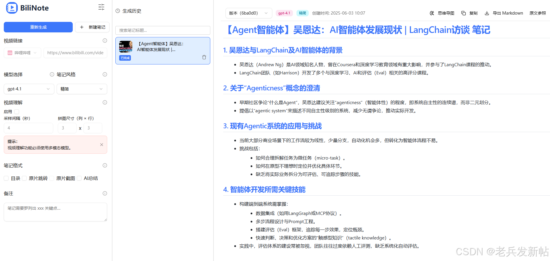The width and height of the screenshot is (550, 261).
Task: Click heading 1. 吴恩达与LangChain及AI智能体的背景
Action: [x=283, y=50]
